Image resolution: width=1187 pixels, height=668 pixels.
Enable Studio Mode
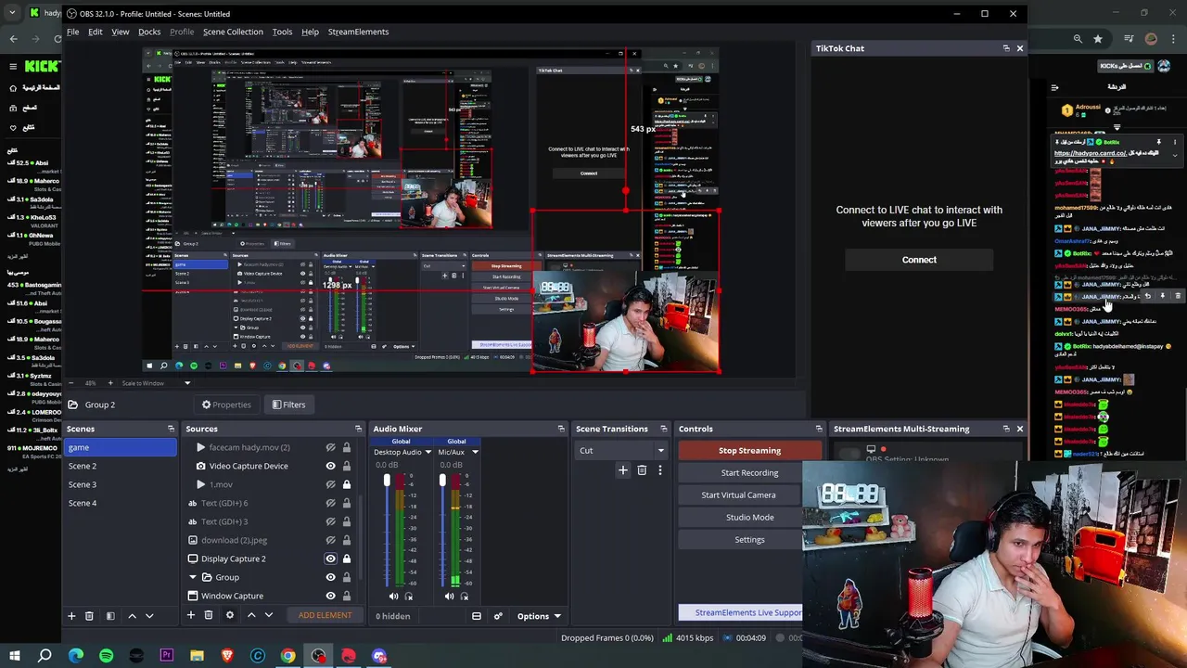tap(749, 518)
